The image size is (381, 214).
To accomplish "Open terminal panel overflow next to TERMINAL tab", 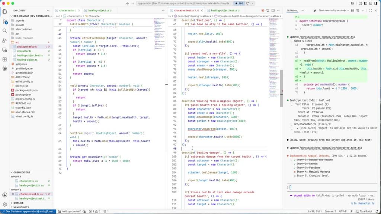I will coord(303,10).
